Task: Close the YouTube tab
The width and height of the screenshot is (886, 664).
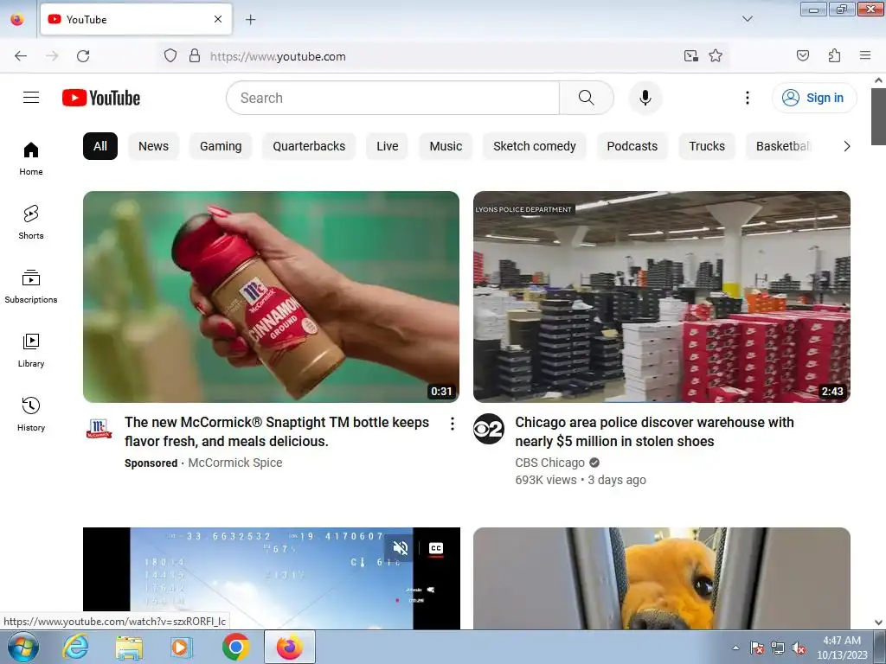Action: click(218, 19)
